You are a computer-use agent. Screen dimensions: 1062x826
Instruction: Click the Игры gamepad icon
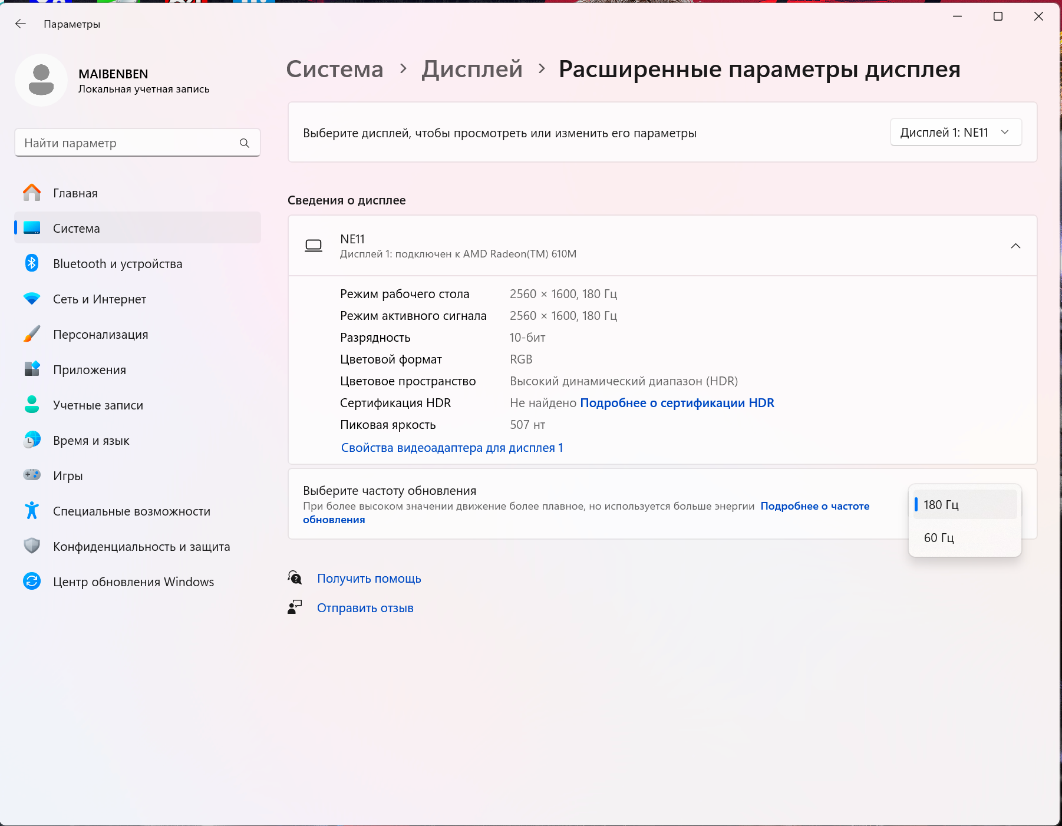point(32,475)
